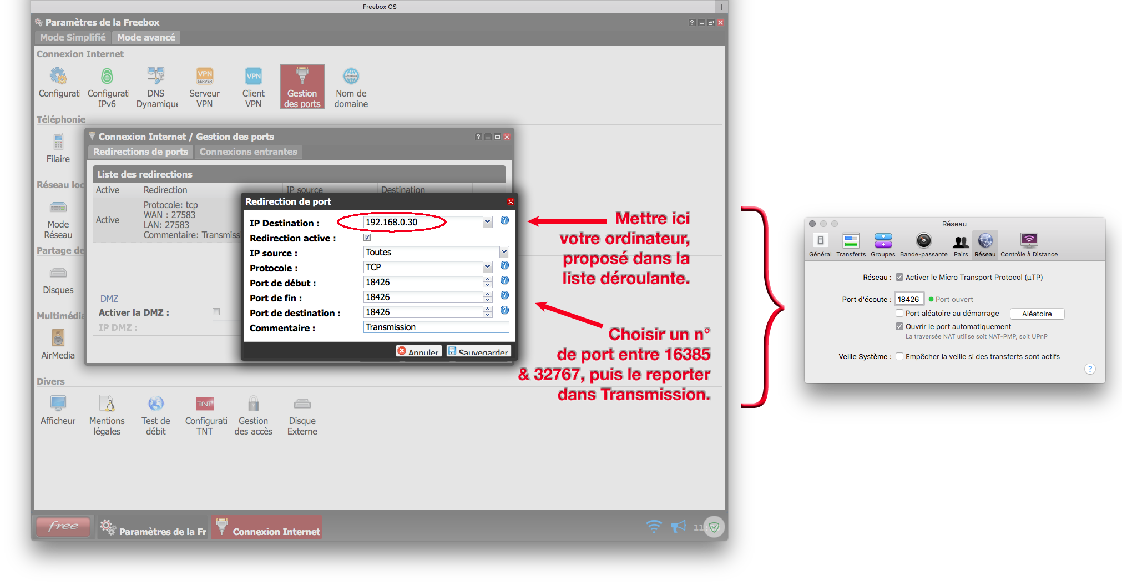Expand the IP Destination dropdown
Screen dimensions: 1122x585
click(487, 222)
